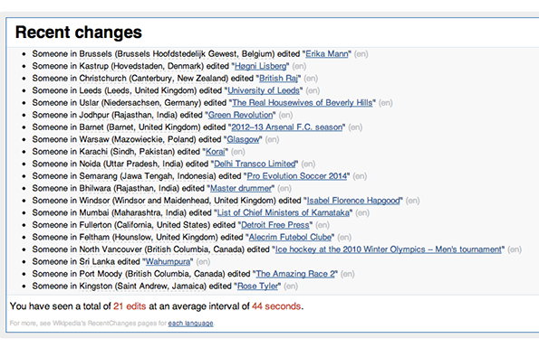Click the red '44 seconds' text
The height and width of the screenshot is (357, 539).
tap(276, 305)
